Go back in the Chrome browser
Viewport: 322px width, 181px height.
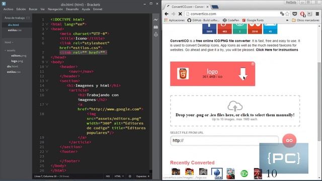(x=167, y=14)
